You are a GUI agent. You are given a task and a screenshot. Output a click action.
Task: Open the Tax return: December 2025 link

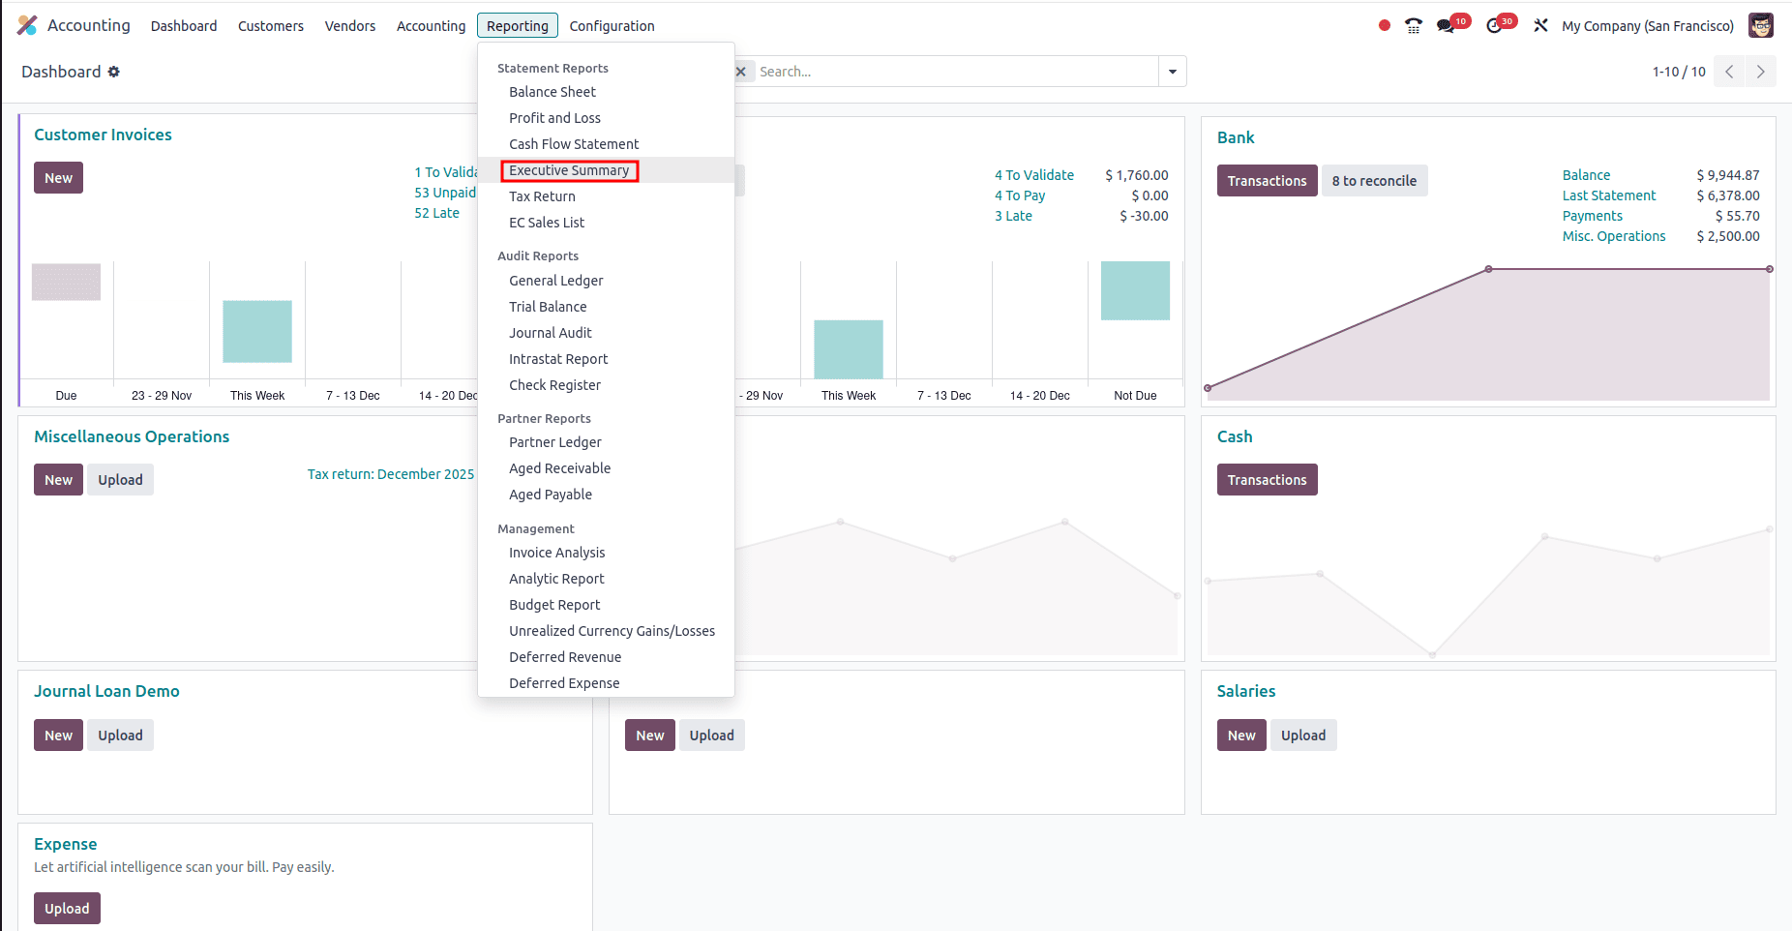(x=390, y=473)
